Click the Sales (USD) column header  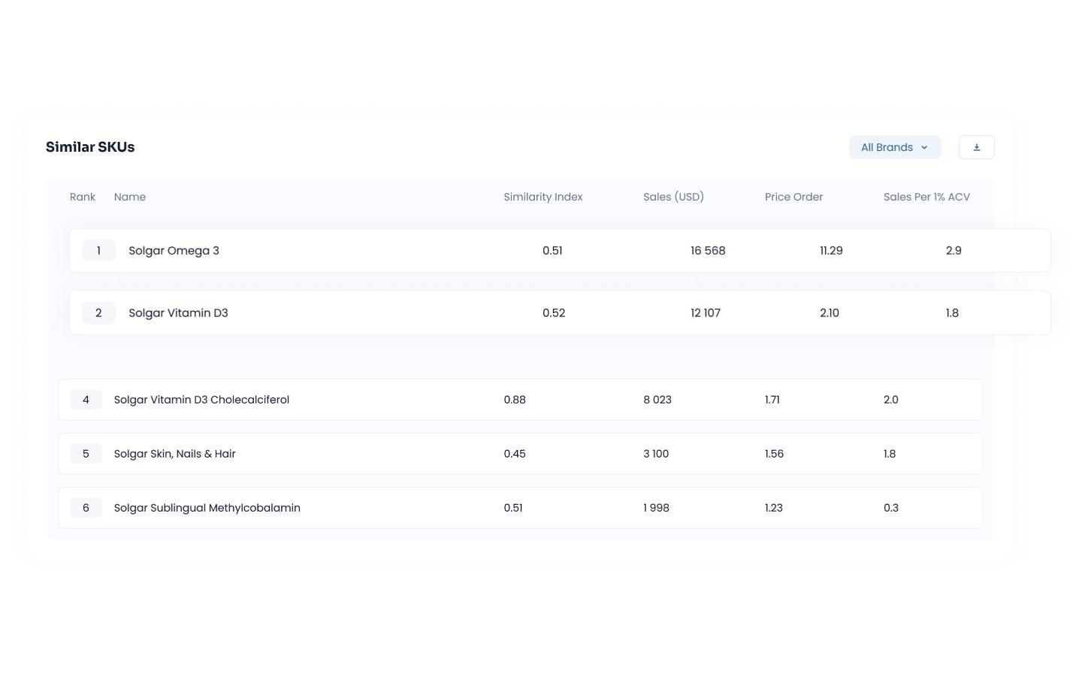[x=674, y=197]
